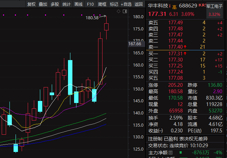Click the diamond icon above chart

[118, 11]
